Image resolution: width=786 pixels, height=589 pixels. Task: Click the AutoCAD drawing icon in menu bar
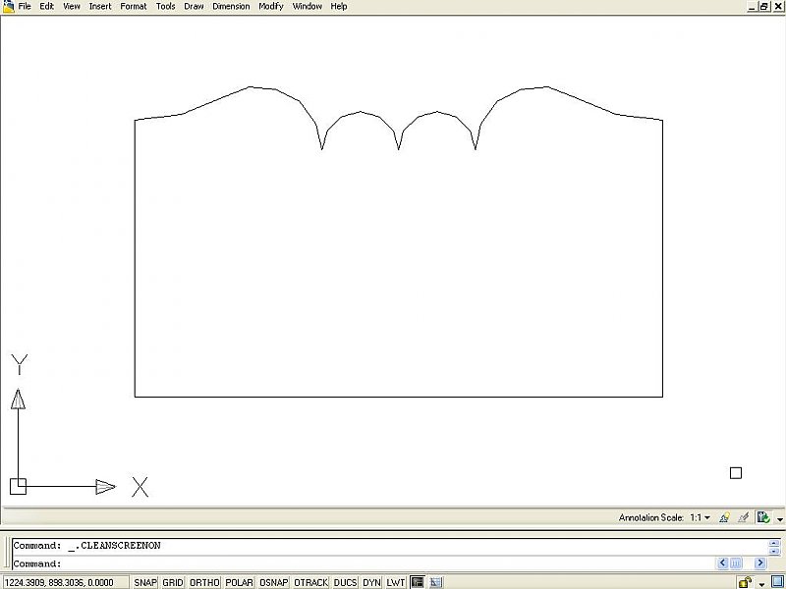[x=8, y=6]
